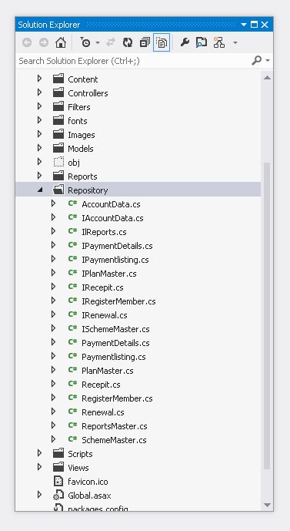Viewport: 290px width, 531px height.
Task: Click the scrollbar up arrow
Action: coord(267,78)
